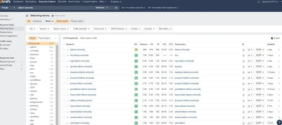Refresh the telkom university row data
This screenshot has width=282, height=125.
pyautogui.click(x=279, y=50)
